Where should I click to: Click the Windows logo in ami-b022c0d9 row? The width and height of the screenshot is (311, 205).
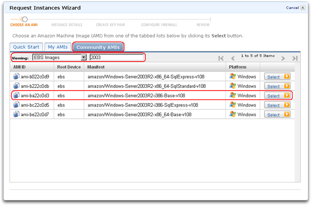tap(232, 76)
